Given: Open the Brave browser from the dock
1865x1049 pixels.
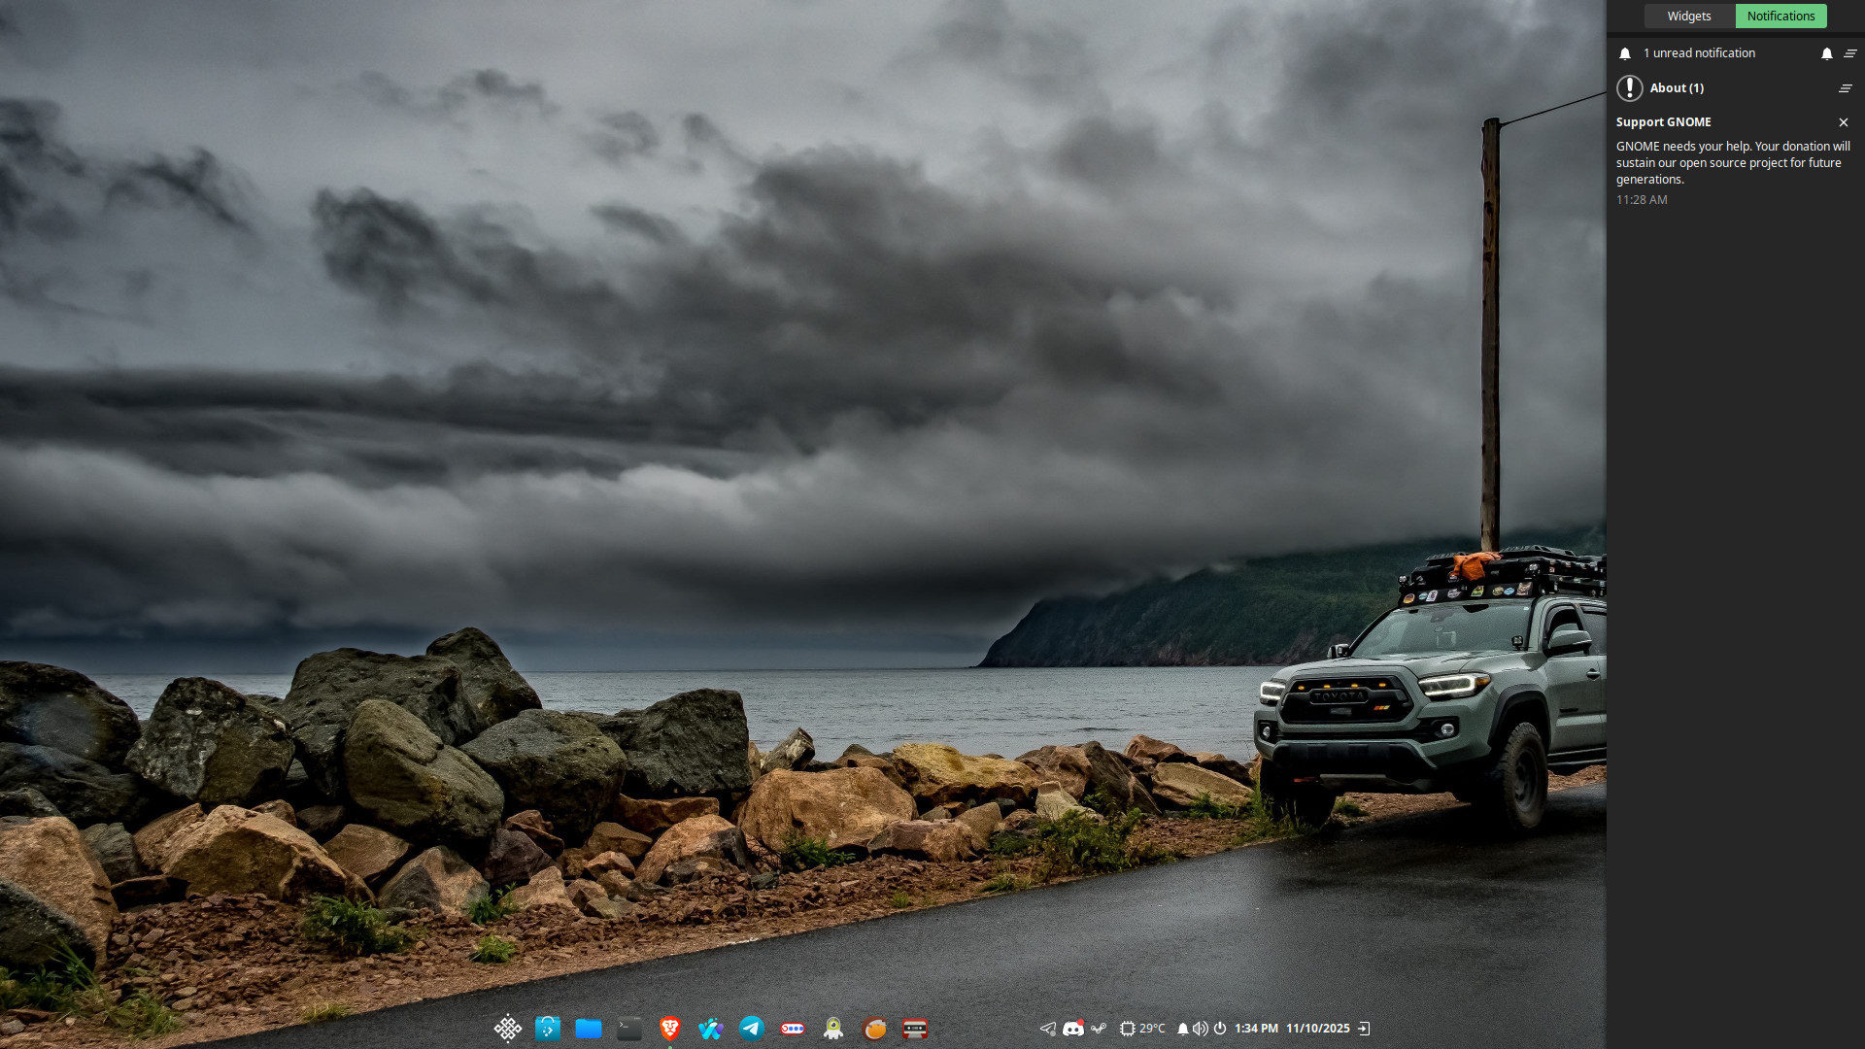Looking at the screenshot, I should coord(669,1029).
